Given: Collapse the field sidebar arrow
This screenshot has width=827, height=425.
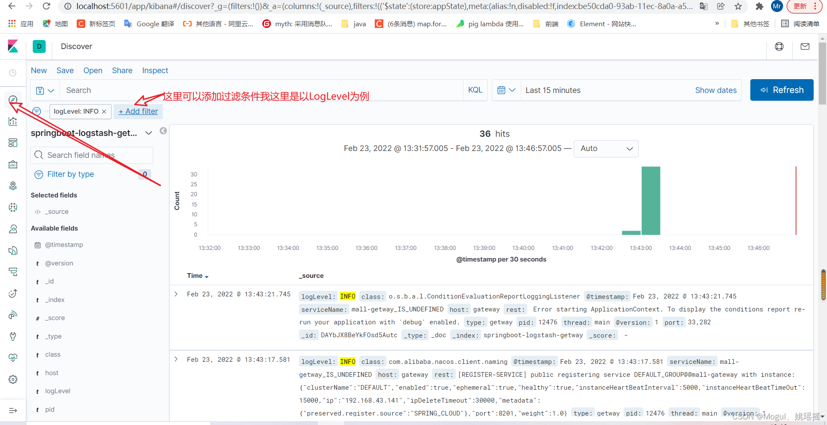Looking at the screenshot, I should pos(163,131).
